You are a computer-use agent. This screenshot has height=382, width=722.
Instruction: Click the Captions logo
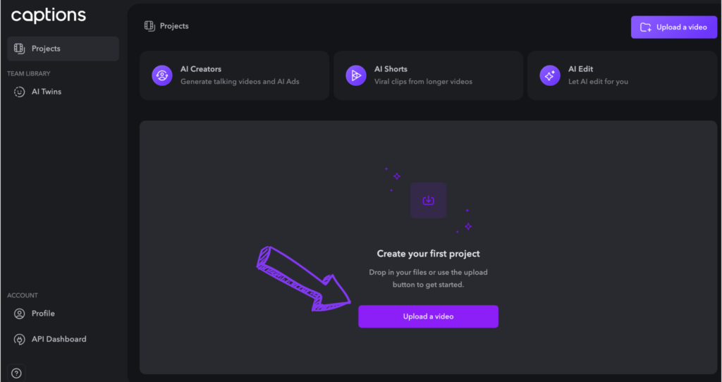click(49, 16)
